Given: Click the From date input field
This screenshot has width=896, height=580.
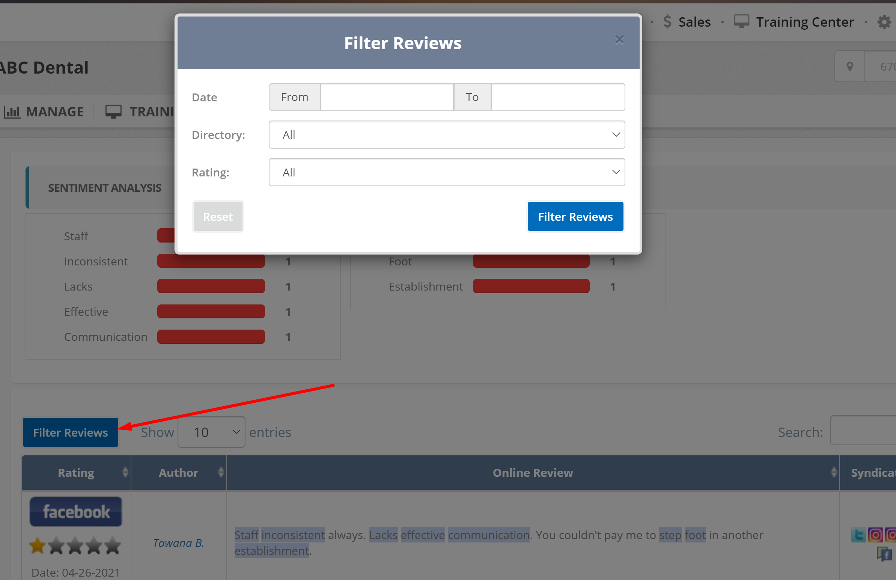Looking at the screenshot, I should point(387,97).
